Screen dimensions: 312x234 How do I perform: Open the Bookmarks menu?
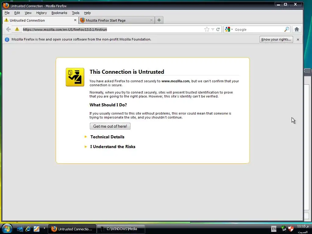coord(59,13)
